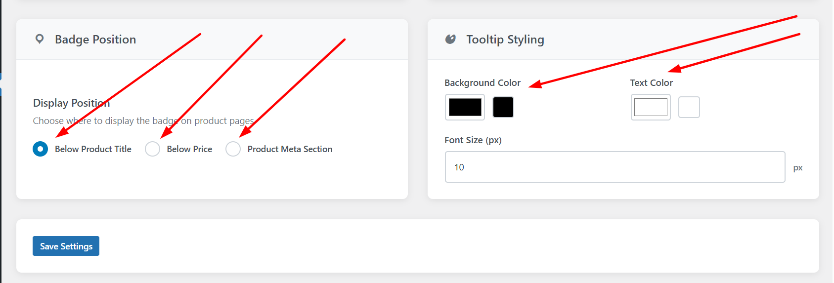Click the small black square preview swatch
The image size is (834, 283).
pos(503,107)
